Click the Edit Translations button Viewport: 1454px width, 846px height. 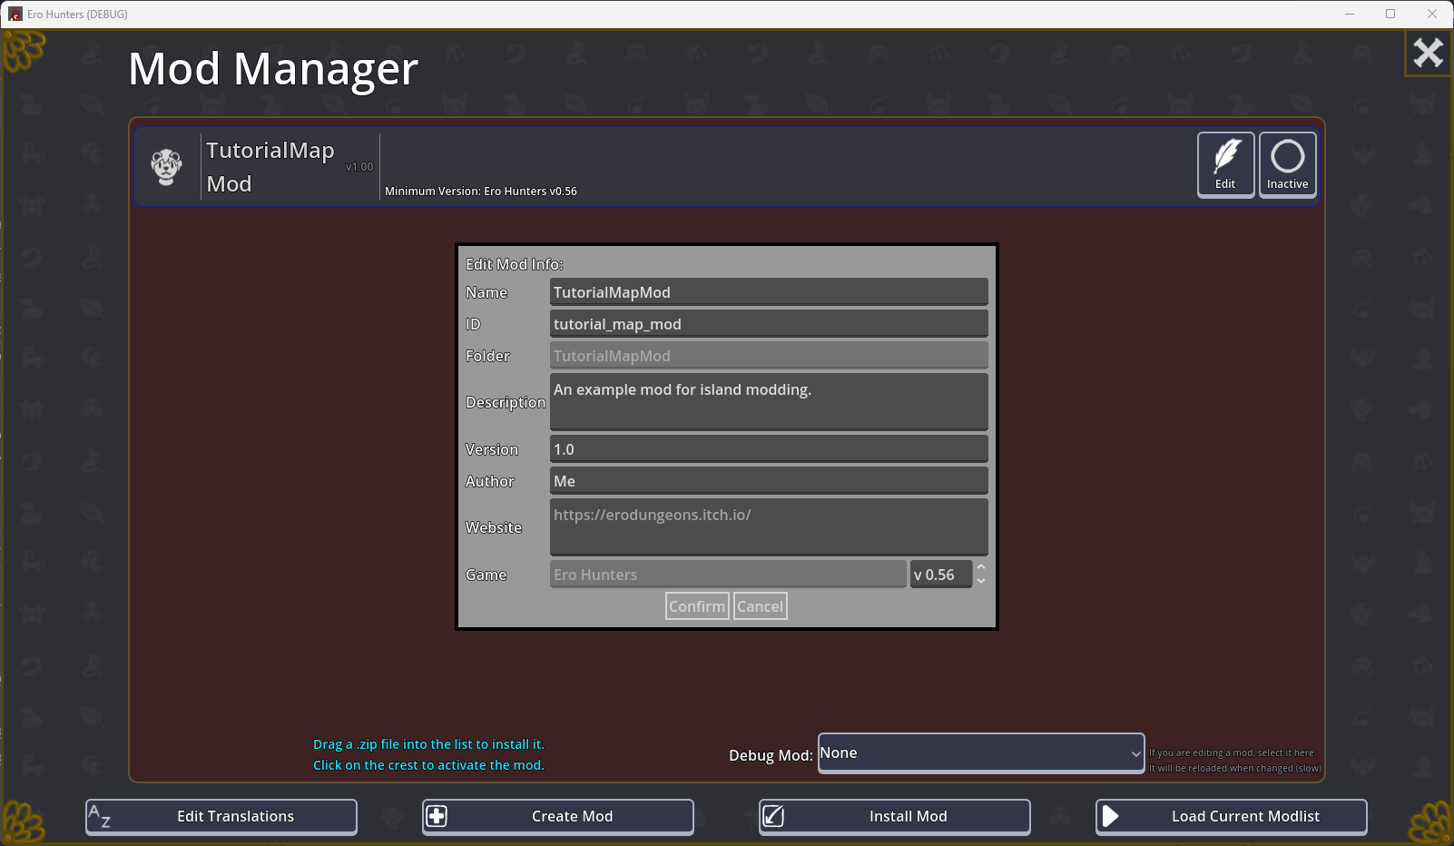(221, 817)
